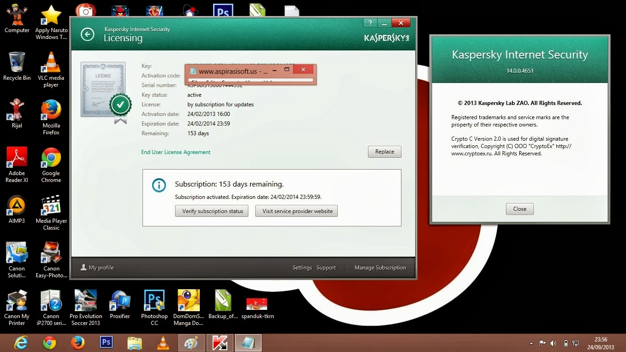
Task: Click the version number 14.0.0.4651
Action: click(x=520, y=71)
